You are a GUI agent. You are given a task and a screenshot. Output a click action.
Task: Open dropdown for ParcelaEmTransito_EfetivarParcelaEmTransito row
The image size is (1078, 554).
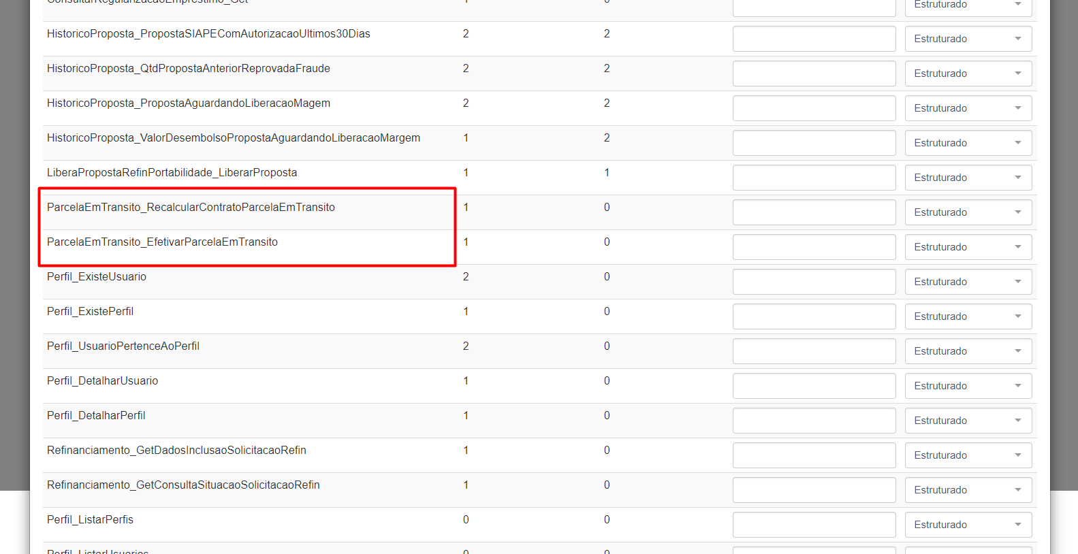(x=968, y=247)
